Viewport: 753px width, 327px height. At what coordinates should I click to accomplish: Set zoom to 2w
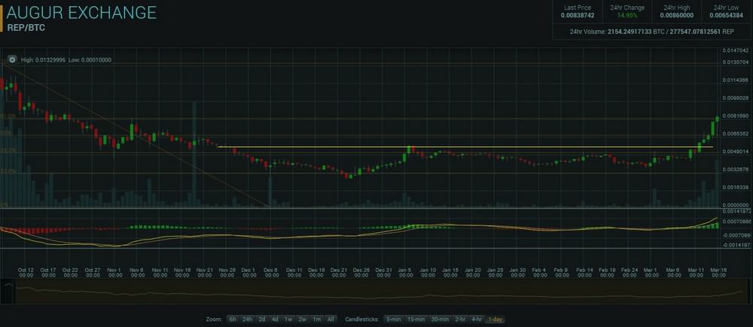[302, 319]
